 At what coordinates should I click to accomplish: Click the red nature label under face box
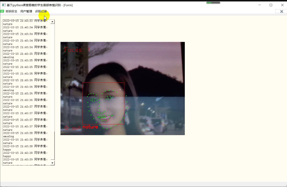coord(90,127)
